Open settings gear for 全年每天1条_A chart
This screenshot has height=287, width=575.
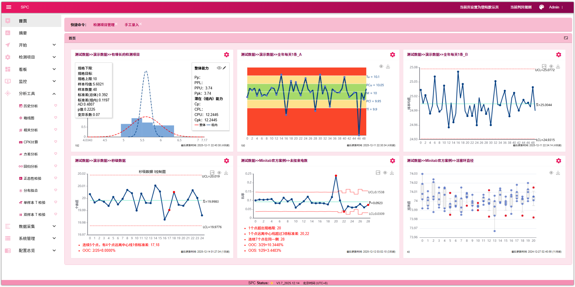pos(392,55)
